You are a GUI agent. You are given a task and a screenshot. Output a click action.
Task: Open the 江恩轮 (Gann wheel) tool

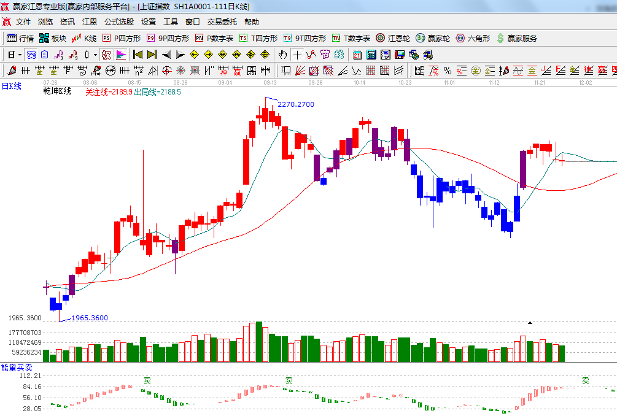click(x=393, y=38)
